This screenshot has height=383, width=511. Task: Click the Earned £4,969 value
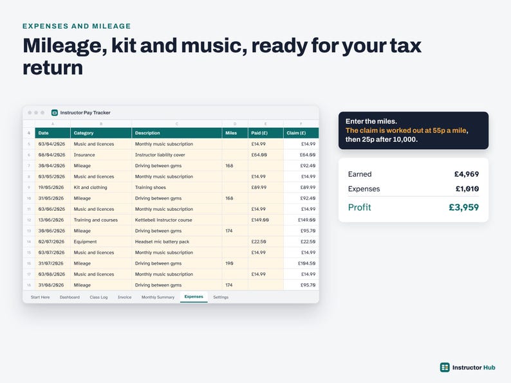coord(467,174)
